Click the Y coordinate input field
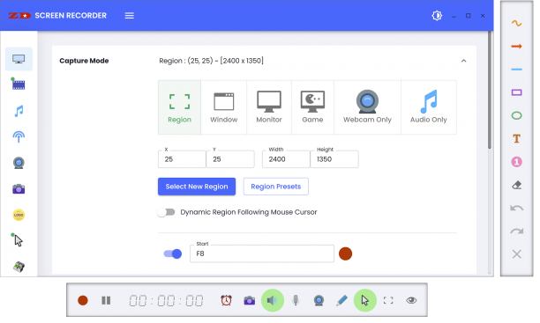Viewport: 540px width, 323px height. tap(230, 159)
